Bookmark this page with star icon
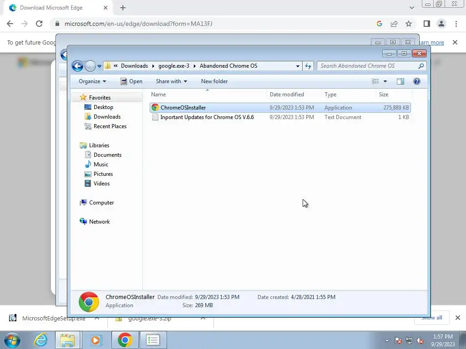The width and height of the screenshot is (466, 349). tap(409, 24)
